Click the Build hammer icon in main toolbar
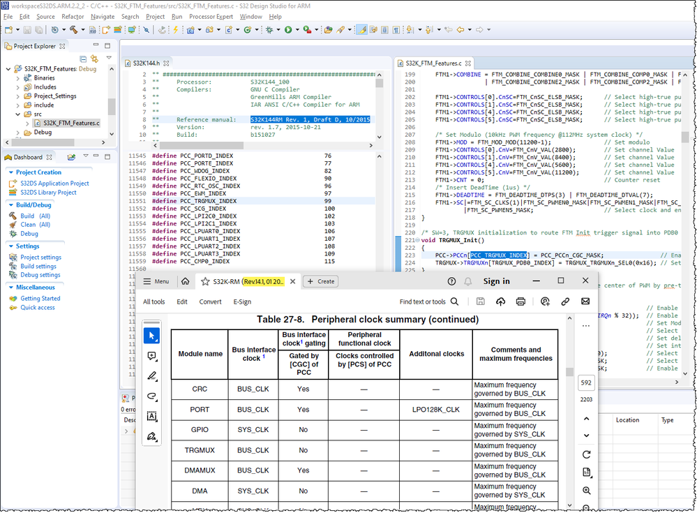This screenshot has width=697, height=513. coord(73,30)
